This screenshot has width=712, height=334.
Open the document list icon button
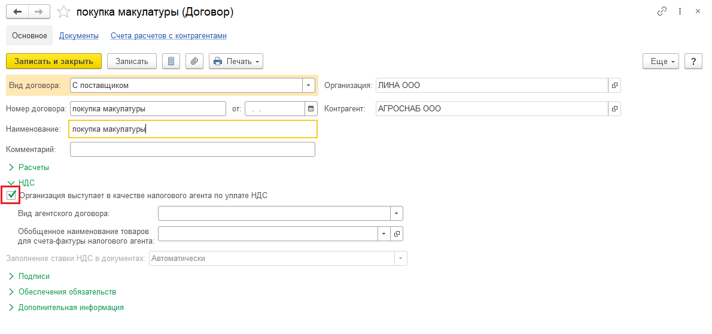pos(171,61)
